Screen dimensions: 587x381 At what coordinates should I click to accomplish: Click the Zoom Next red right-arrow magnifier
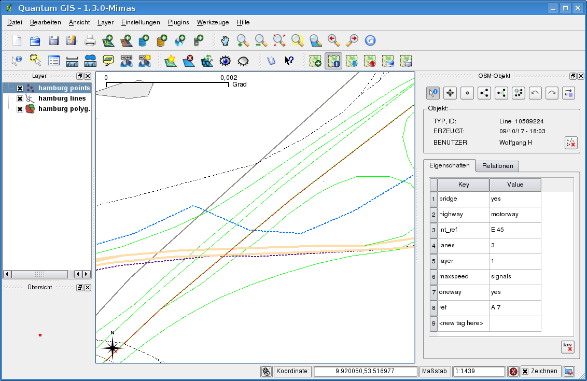click(352, 40)
